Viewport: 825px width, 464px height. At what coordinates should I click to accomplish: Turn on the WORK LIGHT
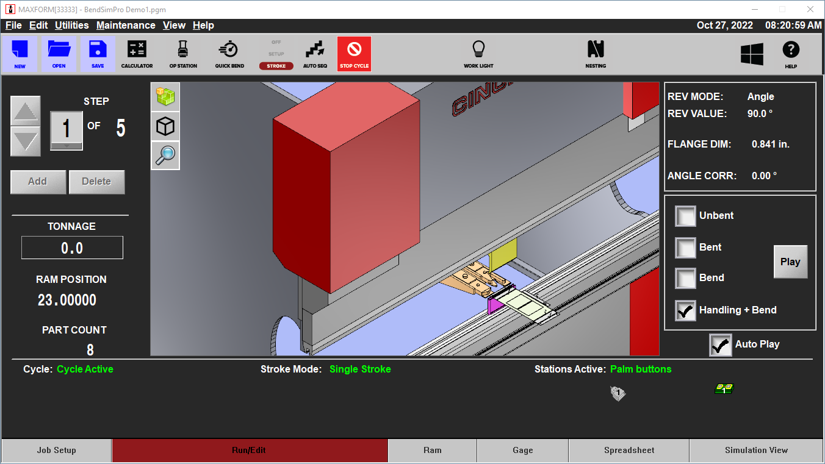(x=478, y=54)
